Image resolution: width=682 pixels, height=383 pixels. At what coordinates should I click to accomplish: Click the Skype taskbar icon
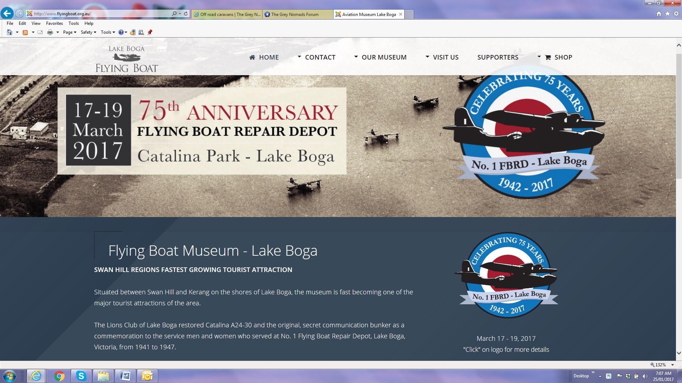point(81,376)
